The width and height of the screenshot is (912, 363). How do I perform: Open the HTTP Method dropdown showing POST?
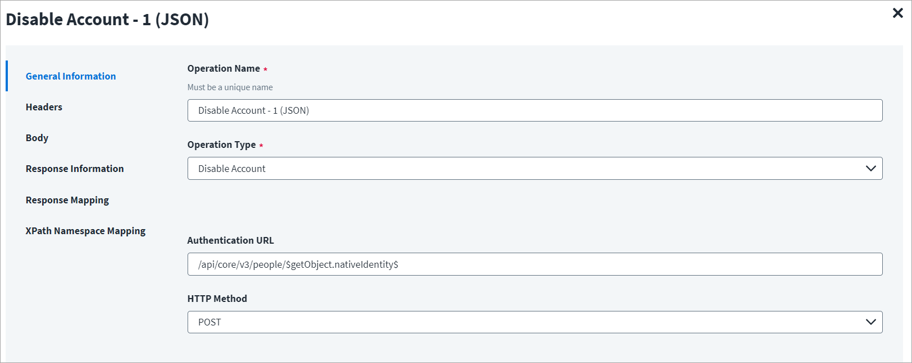tap(535, 322)
